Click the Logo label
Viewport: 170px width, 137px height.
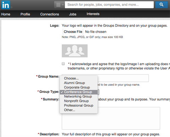click(x=55, y=25)
